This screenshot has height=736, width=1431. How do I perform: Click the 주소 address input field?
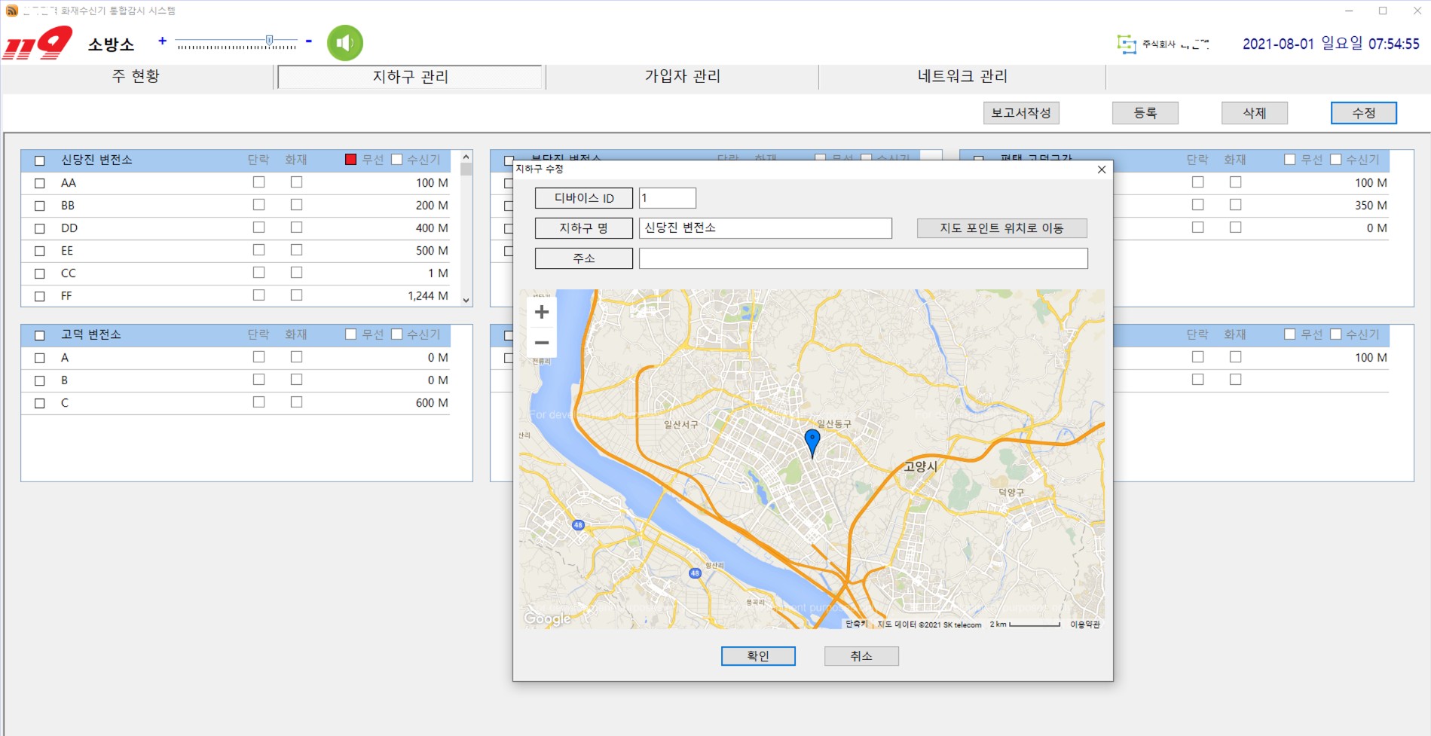click(x=863, y=258)
